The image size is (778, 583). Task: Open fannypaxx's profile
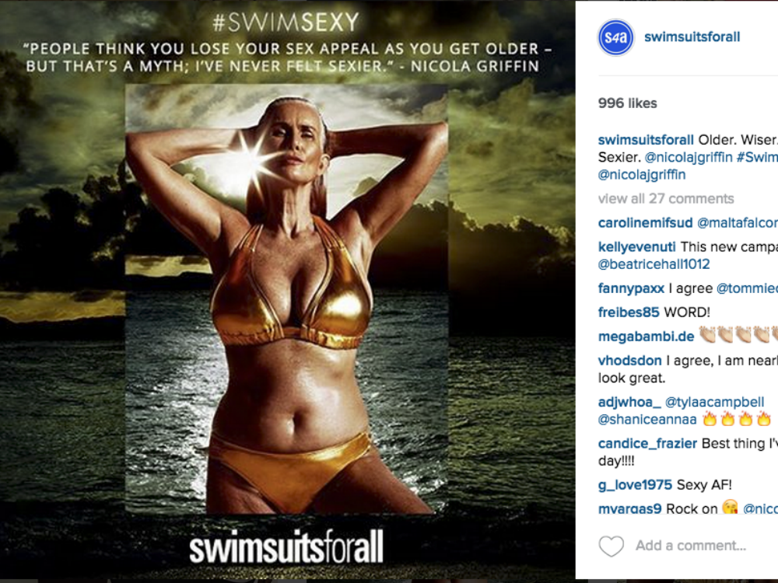pyautogui.click(x=631, y=288)
